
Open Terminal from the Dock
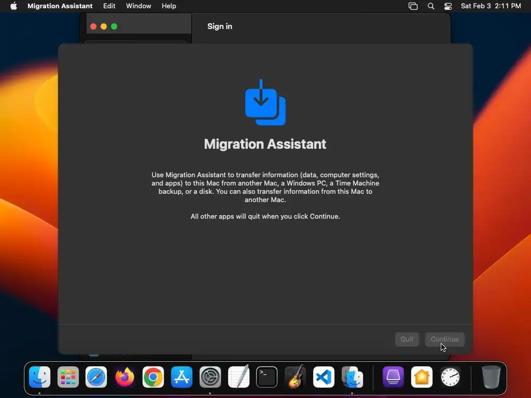[267, 377]
